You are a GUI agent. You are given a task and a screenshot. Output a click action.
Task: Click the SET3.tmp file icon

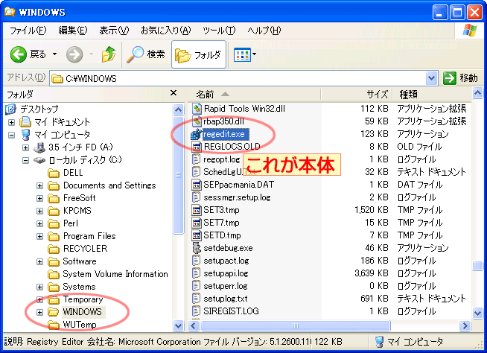[x=197, y=210]
